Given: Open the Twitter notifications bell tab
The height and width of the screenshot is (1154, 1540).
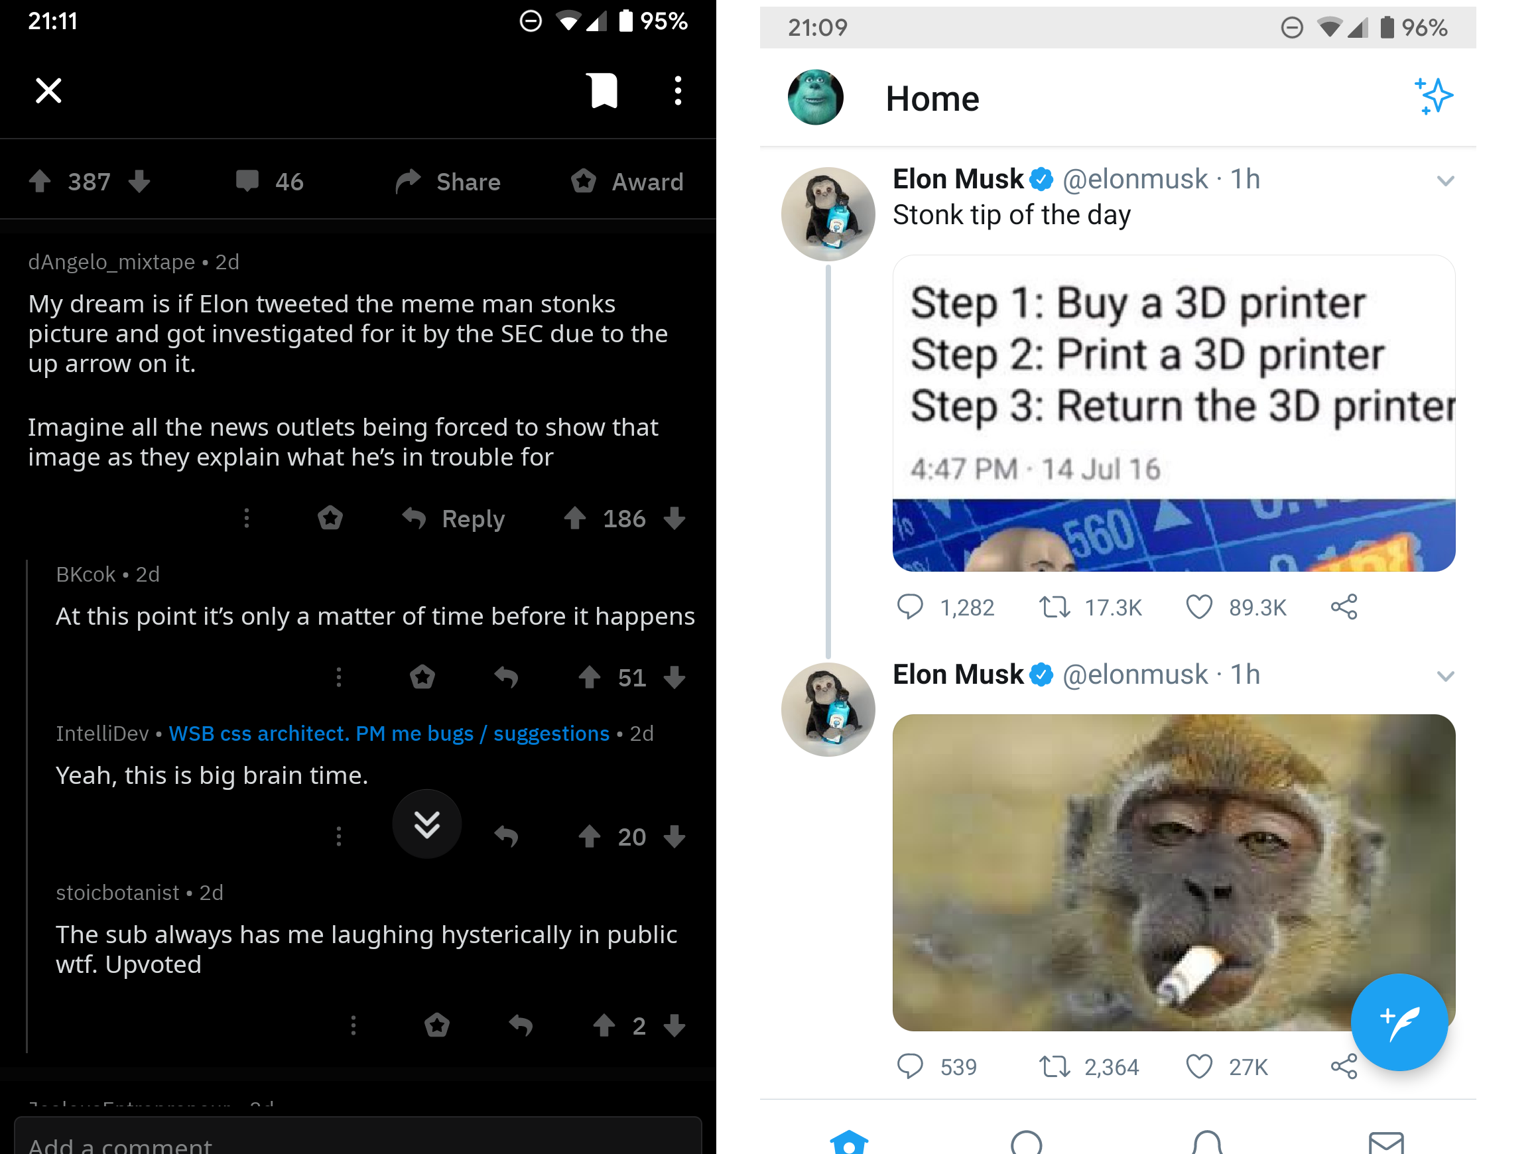Looking at the screenshot, I should click(x=1206, y=1141).
